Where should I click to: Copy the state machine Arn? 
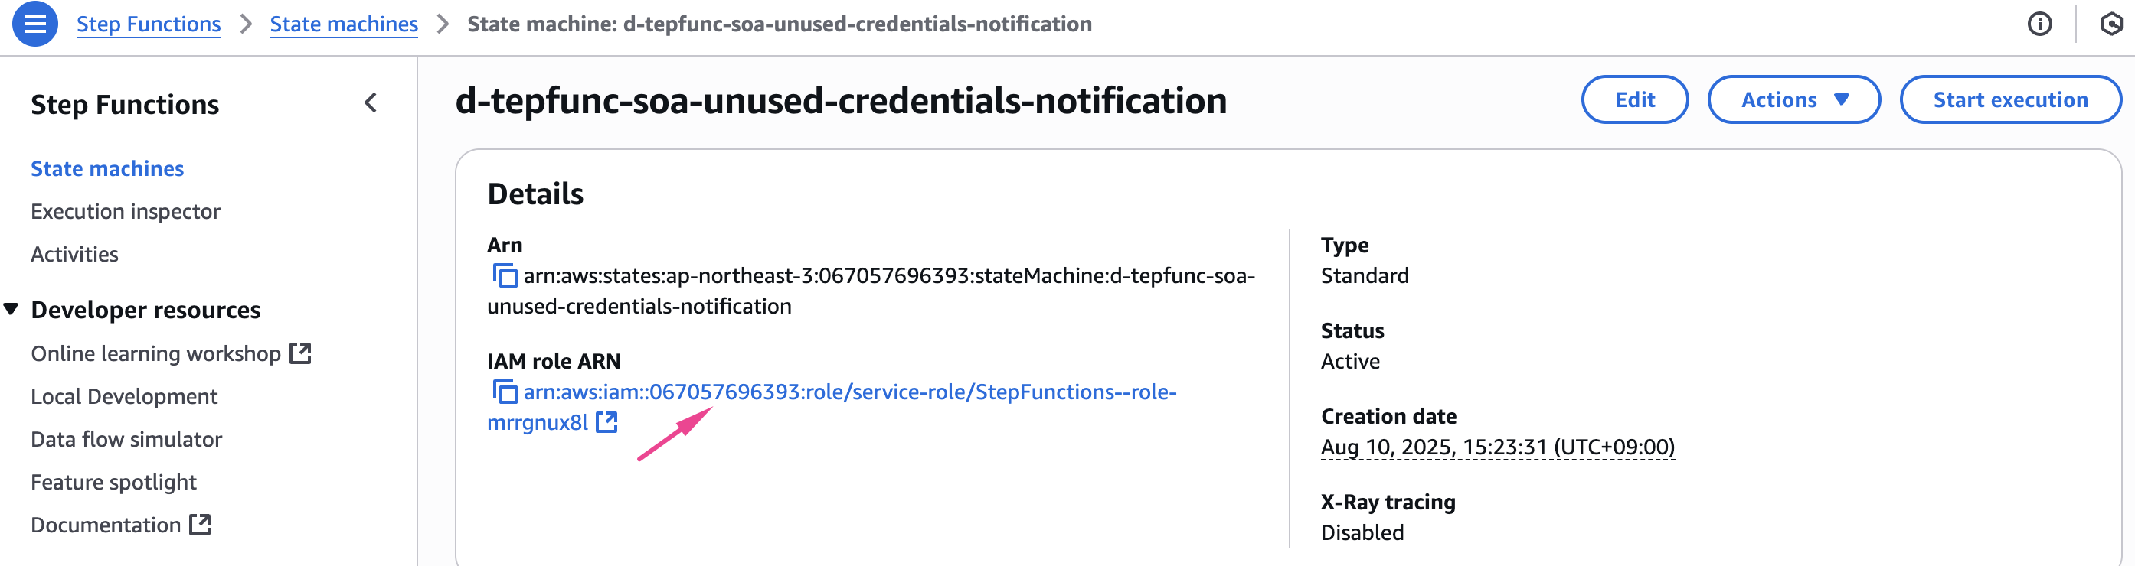click(x=505, y=275)
